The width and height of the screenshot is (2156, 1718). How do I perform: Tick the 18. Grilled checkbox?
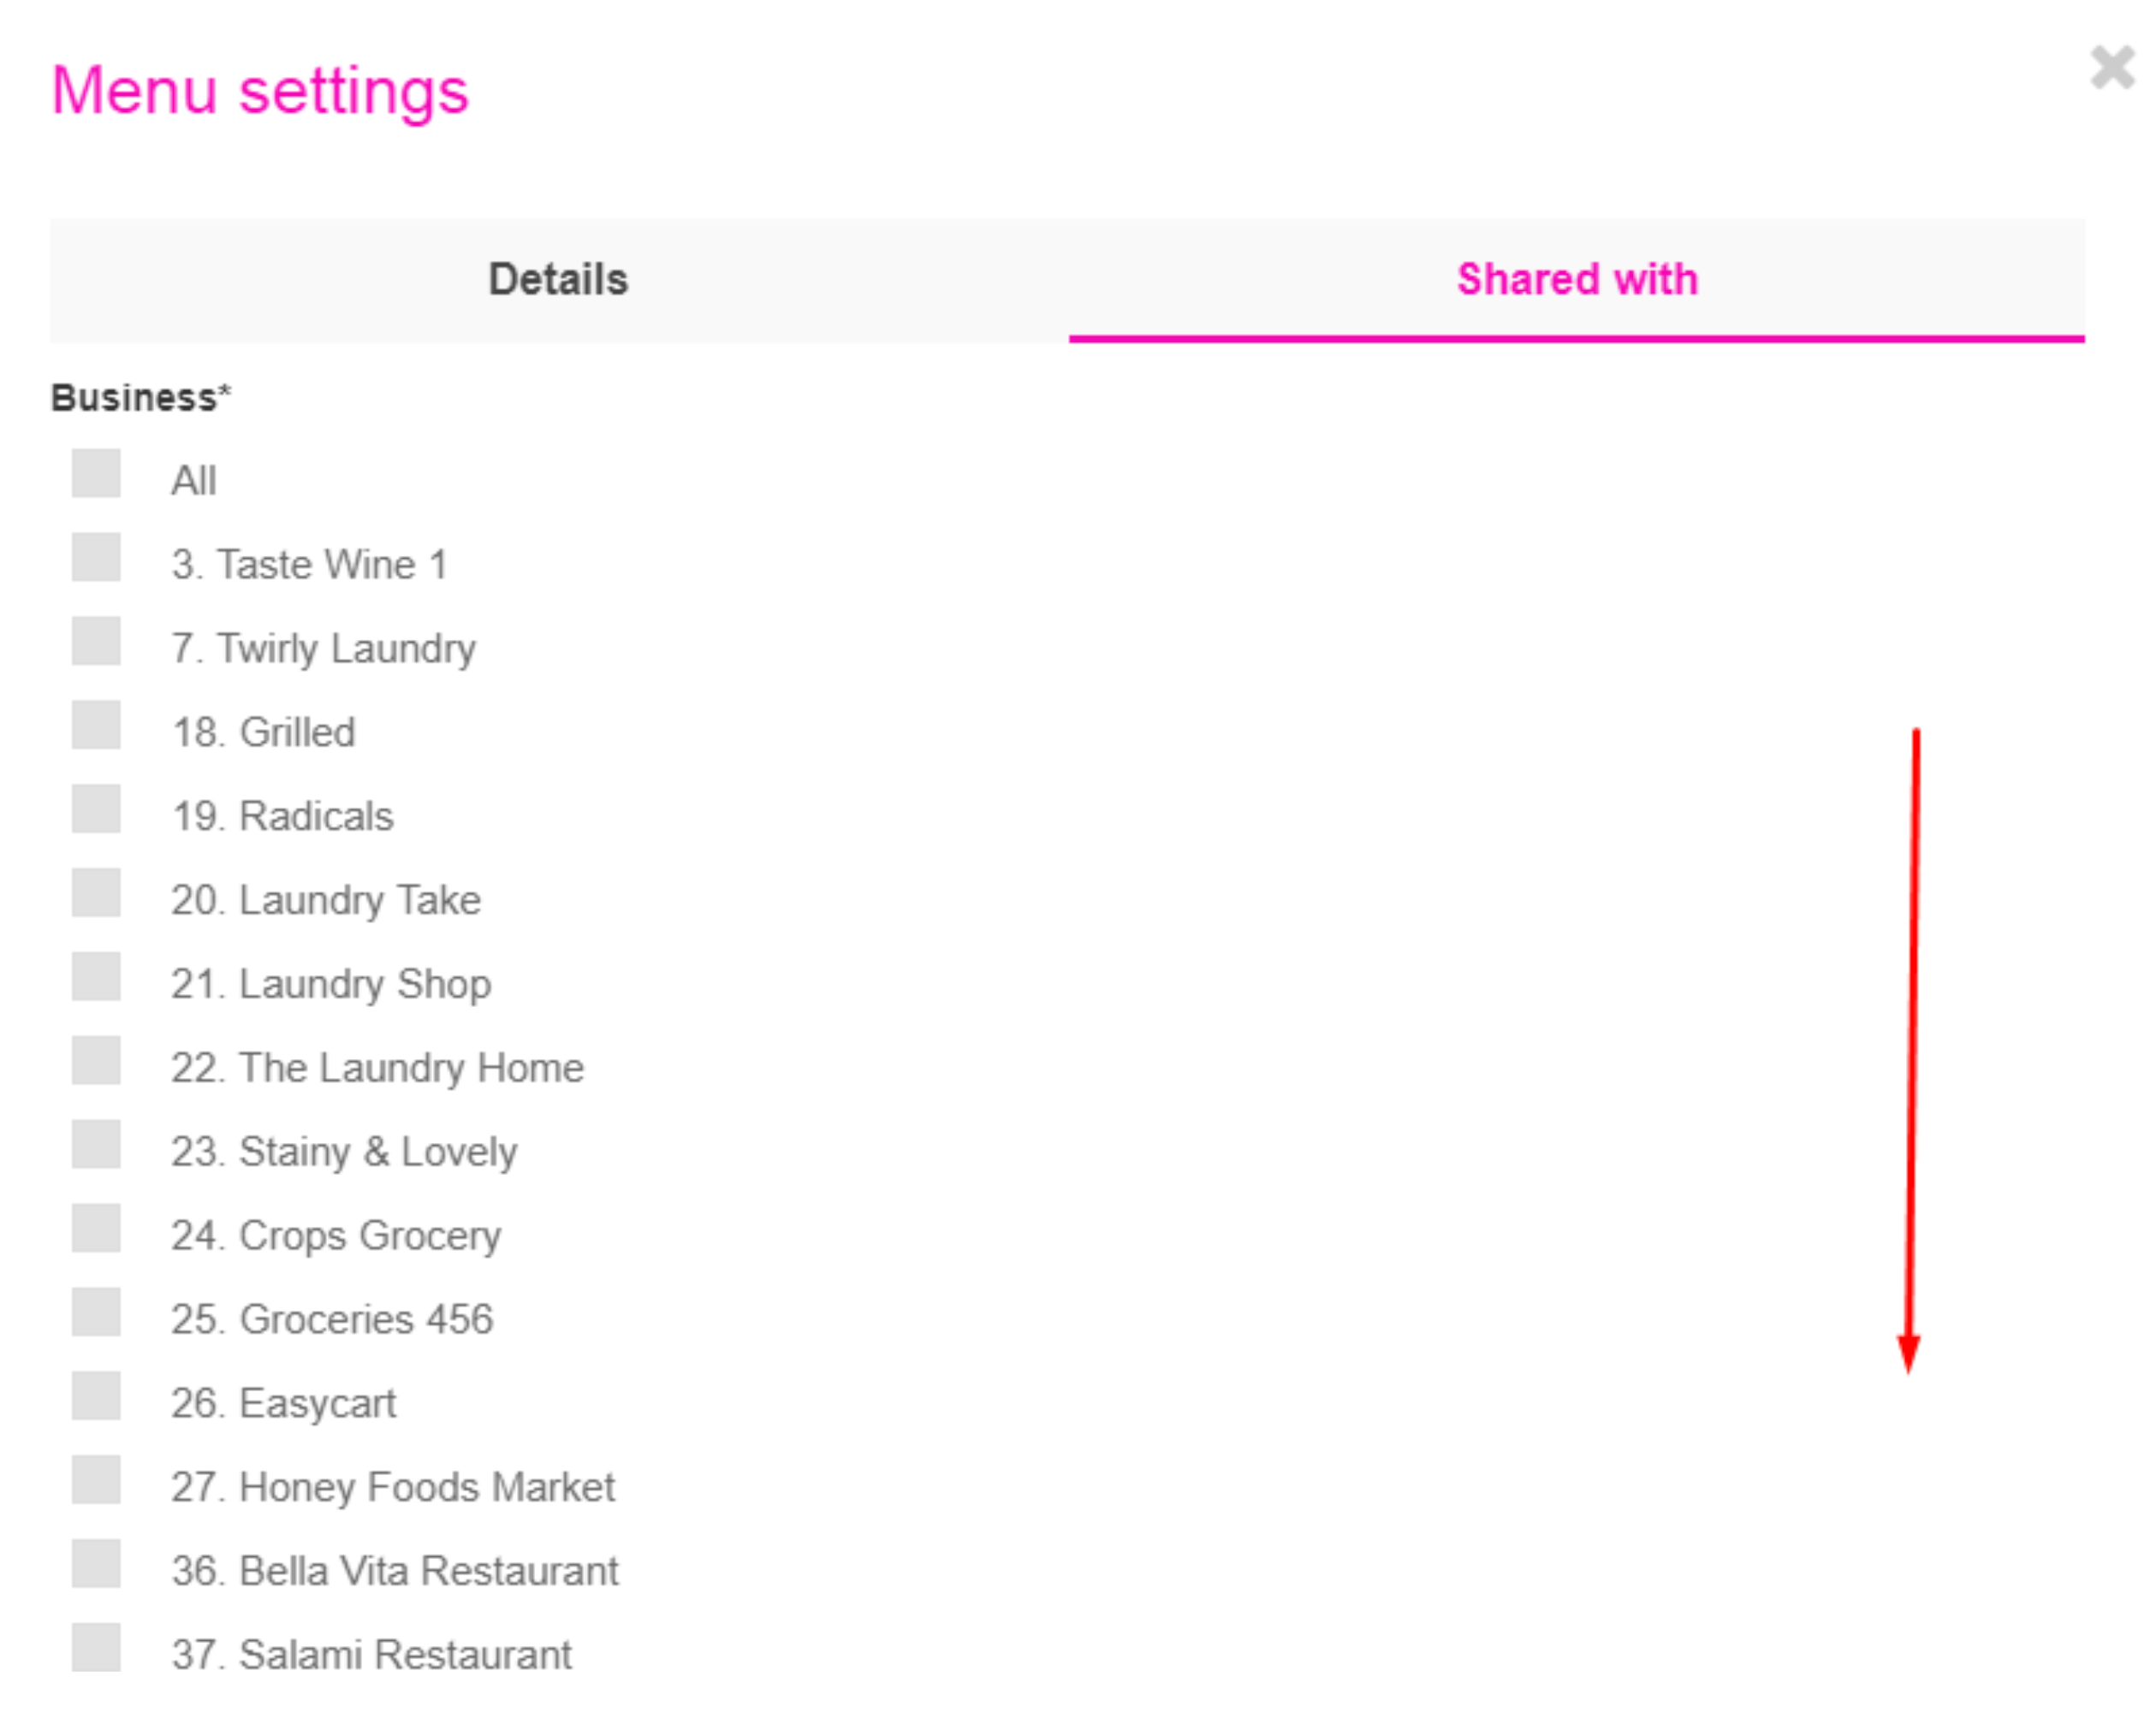tap(96, 726)
